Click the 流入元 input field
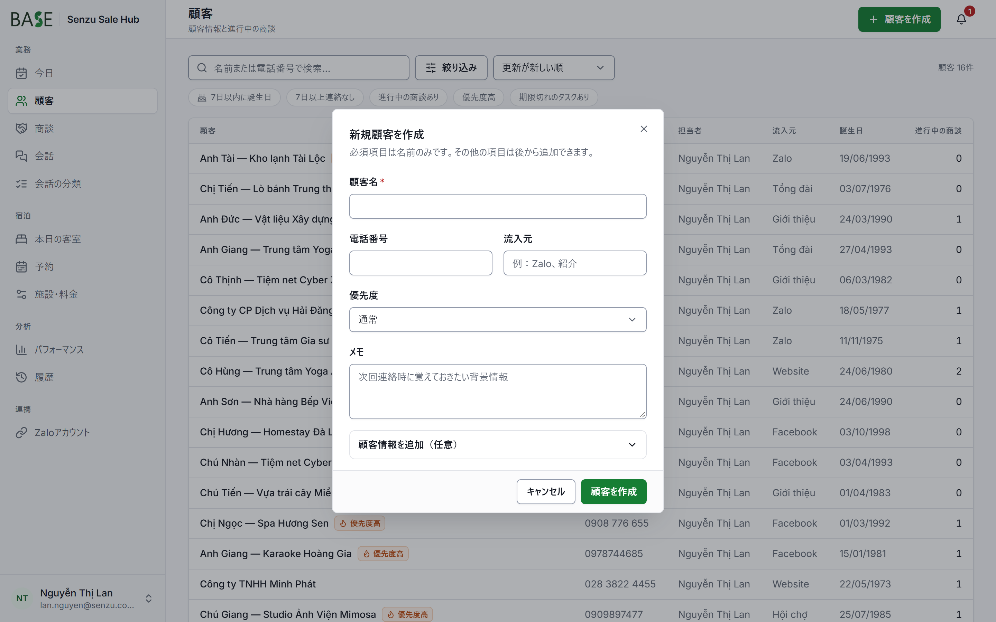Viewport: 996px width, 622px height. pyautogui.click(x=574, y=263)
